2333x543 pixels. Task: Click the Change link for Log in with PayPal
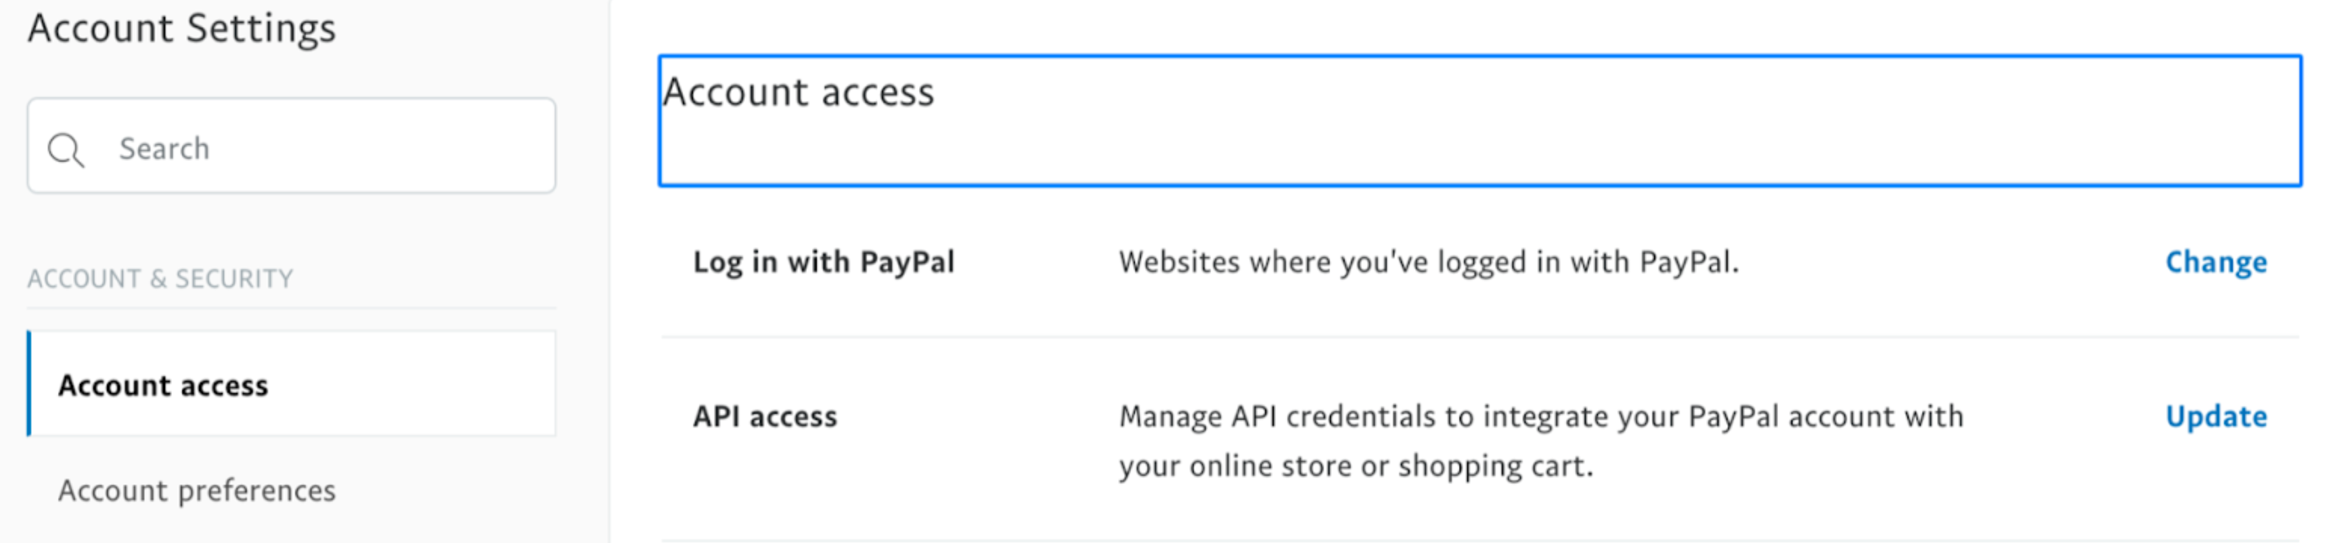(x=2216, y=262)
